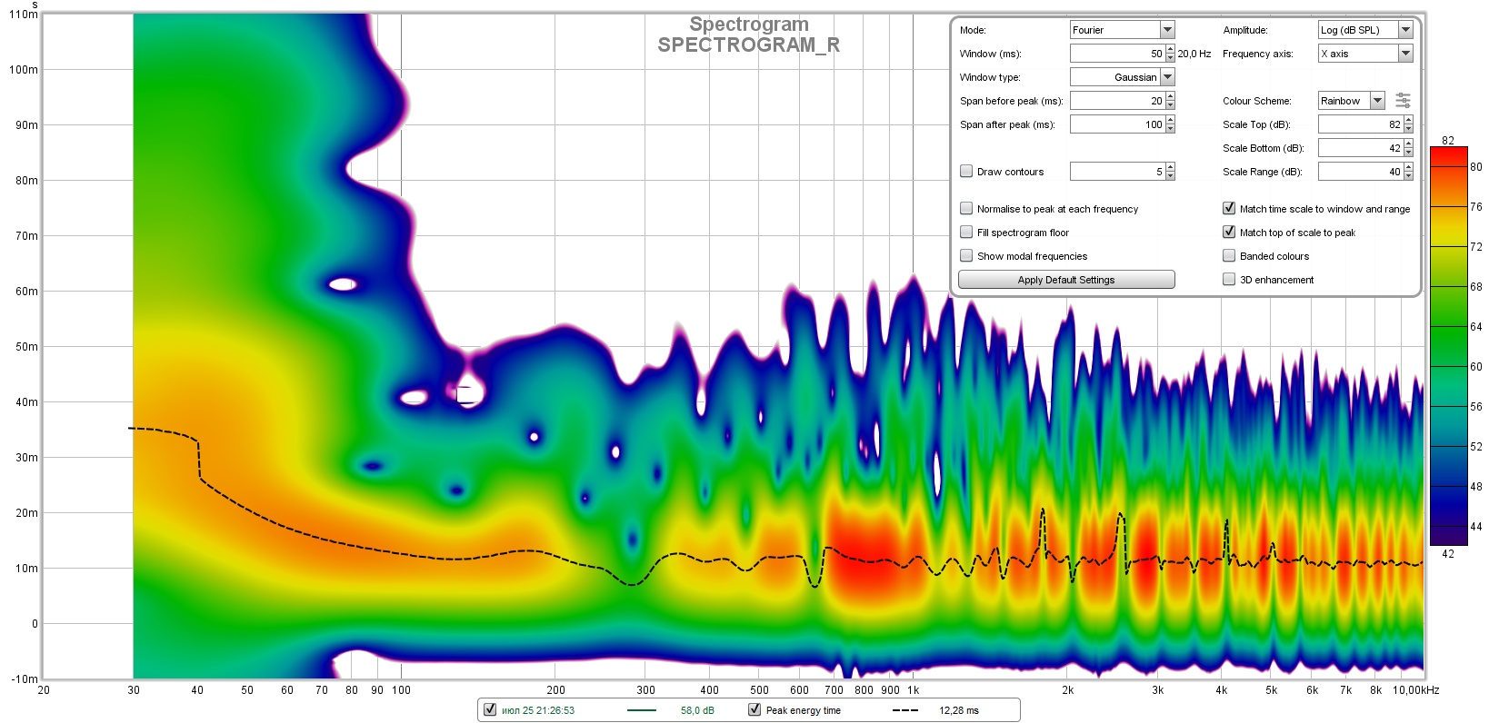Disable Match top of scale to peak

click(1229, 232)
